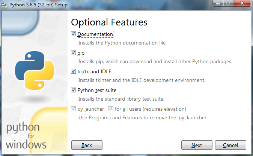This screenshot has height=156, width=253.
Task: Click text 'Installs the standard library test suite.'
Action: [121, 99]
